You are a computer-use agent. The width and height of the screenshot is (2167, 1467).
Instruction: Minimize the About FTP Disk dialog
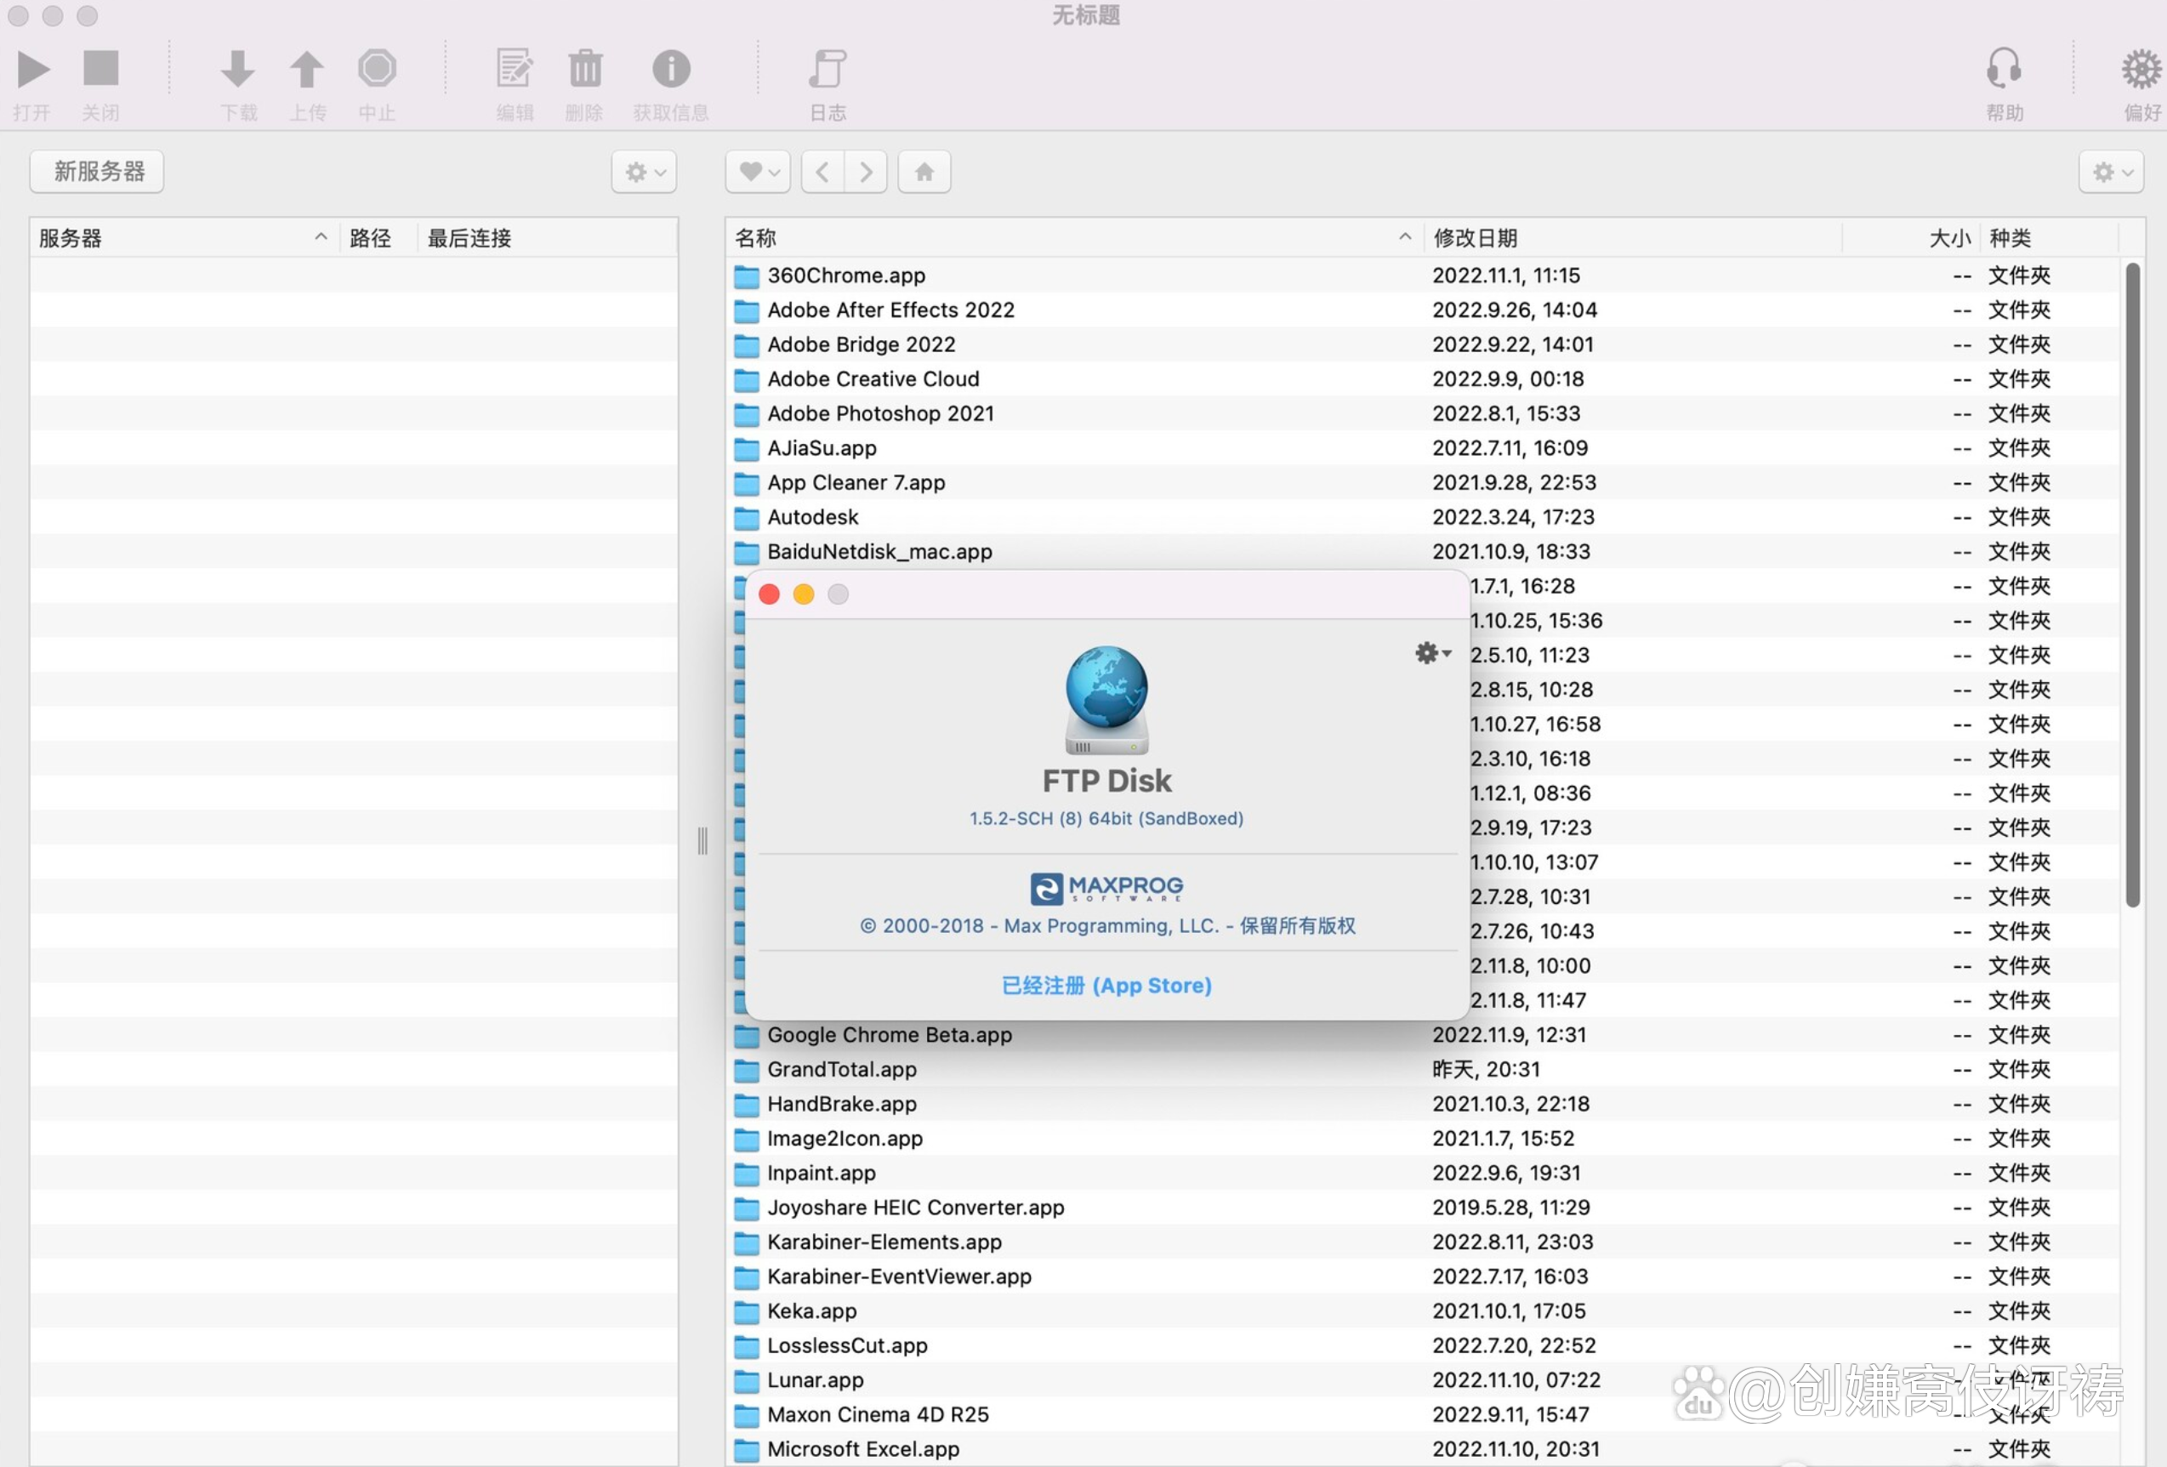point(804,595)
